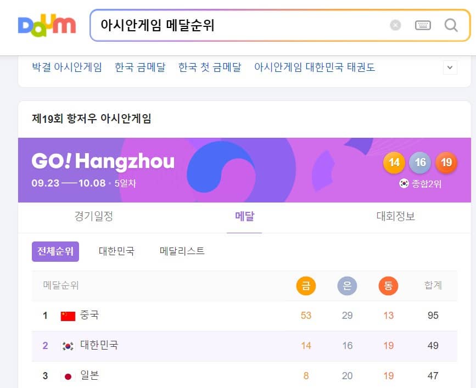Click the bronze 동 medal icon in table header
Screen dimensions: 476x388
tap(388, 285)
